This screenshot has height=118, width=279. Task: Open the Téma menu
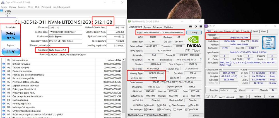tap(30, 7)
